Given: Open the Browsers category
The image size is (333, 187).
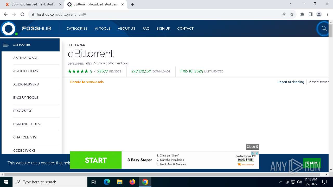Looking at the screenshot, I should click(23, 111).
